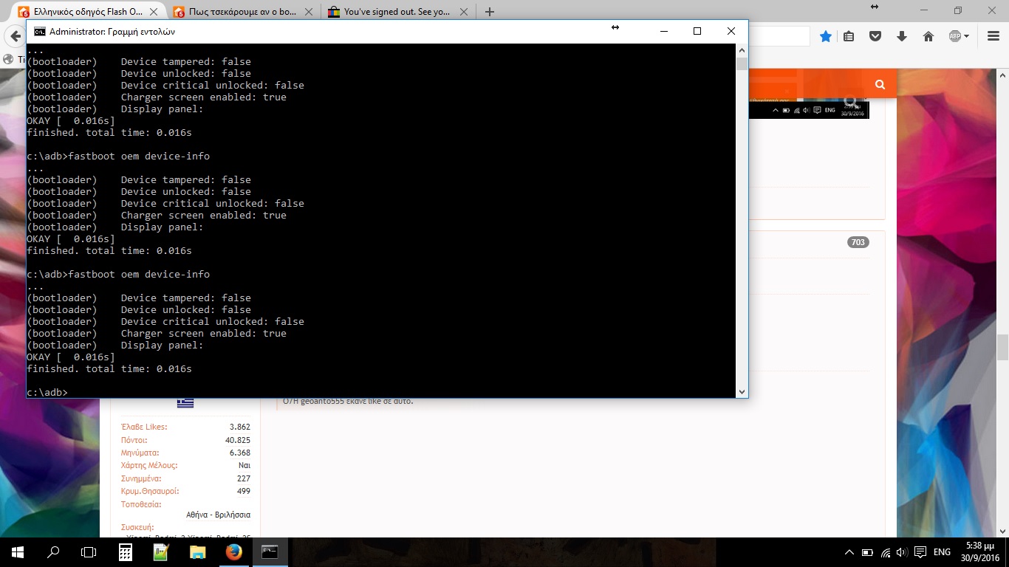Image resolution: width=1009 pixels, height=567 pixels.
Task: Open File Explorer from the taskbar
Action: click(197, 552)
